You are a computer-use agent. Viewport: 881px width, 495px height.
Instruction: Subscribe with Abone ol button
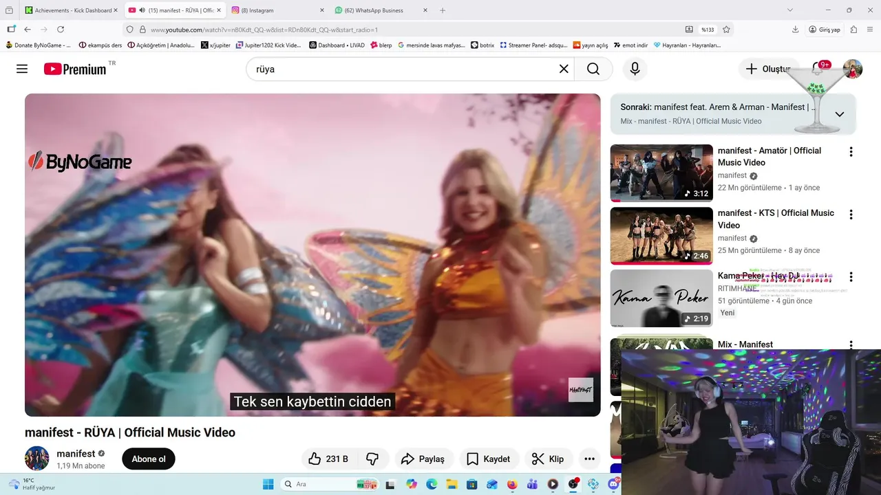(x=149, y=459)
